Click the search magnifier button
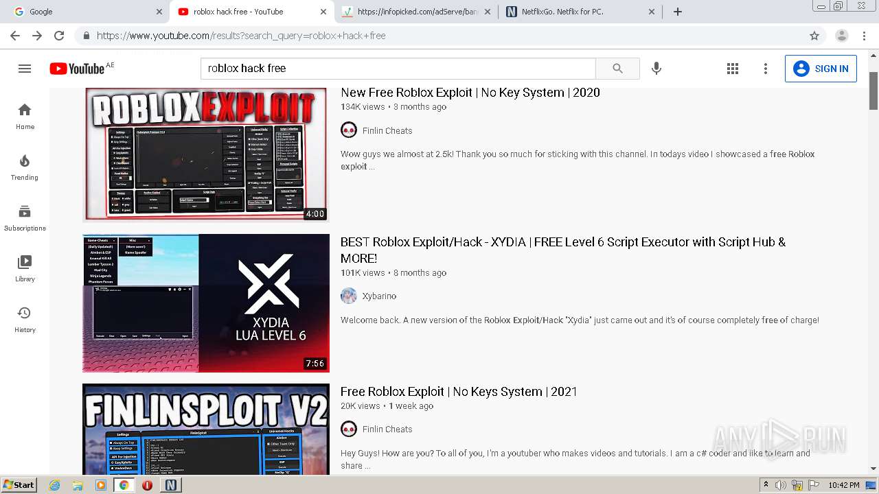The height and width of the screenshot is (494, 879). click(617, 69)
